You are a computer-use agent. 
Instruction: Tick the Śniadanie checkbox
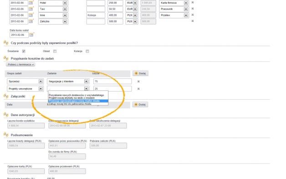click(24, 51)
